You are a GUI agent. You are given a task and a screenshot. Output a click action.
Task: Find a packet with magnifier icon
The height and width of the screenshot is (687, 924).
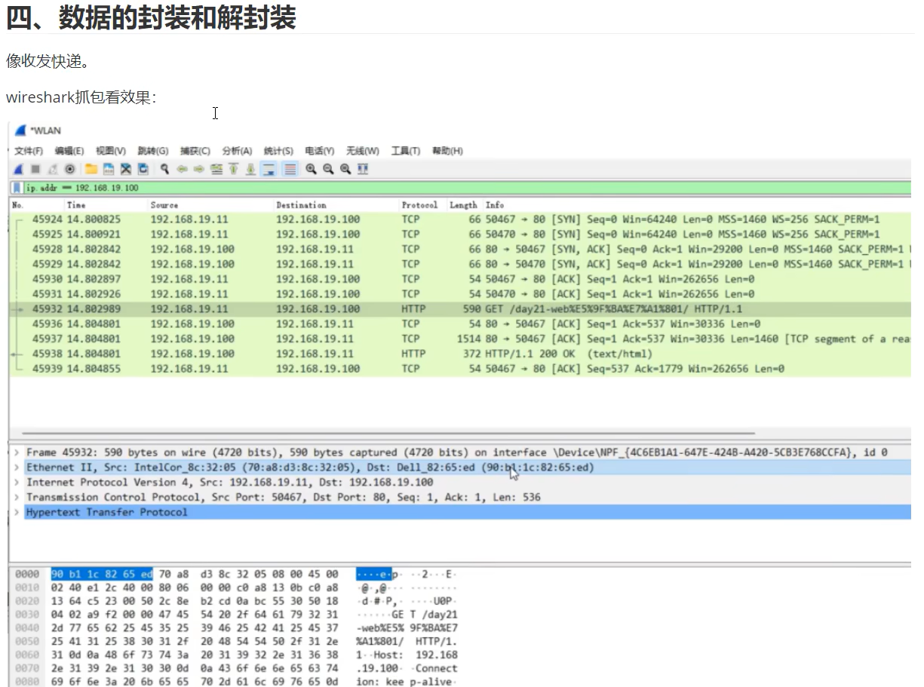(165, 170)
